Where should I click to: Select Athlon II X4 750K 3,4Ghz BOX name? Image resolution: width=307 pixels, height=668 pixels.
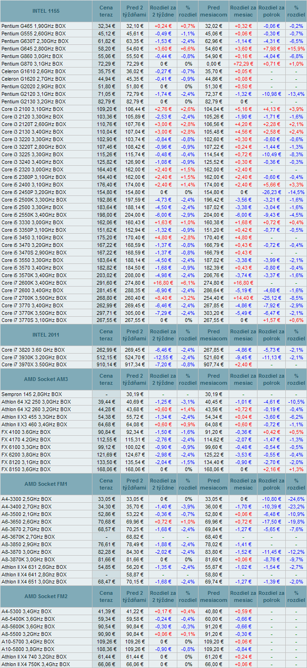(x=36, y=664)
